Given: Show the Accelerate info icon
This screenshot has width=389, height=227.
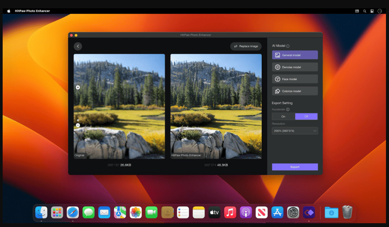Looking at the screenshot, I should [288, 109].
